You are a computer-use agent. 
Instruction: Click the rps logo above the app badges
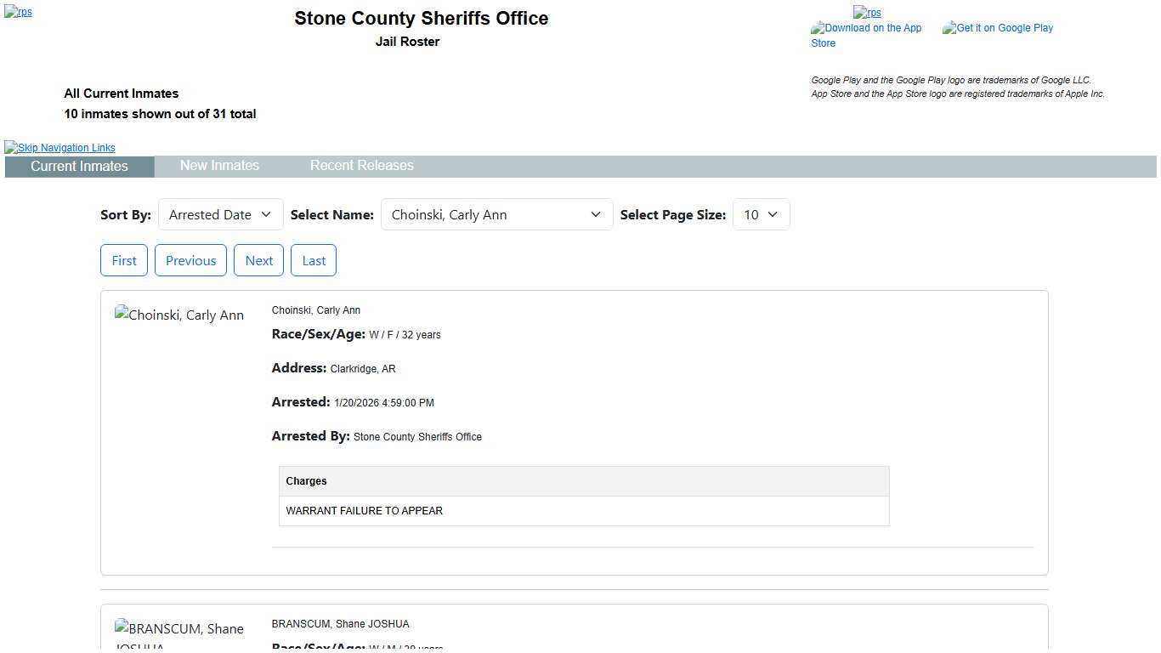(x=867, y=13)
